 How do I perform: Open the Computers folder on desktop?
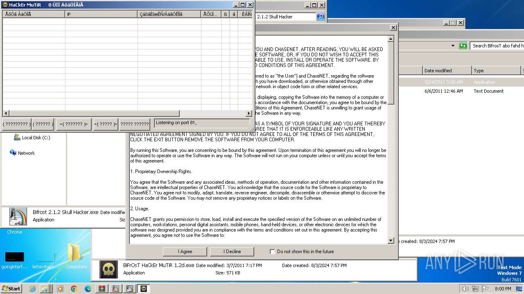coord(76,256)
